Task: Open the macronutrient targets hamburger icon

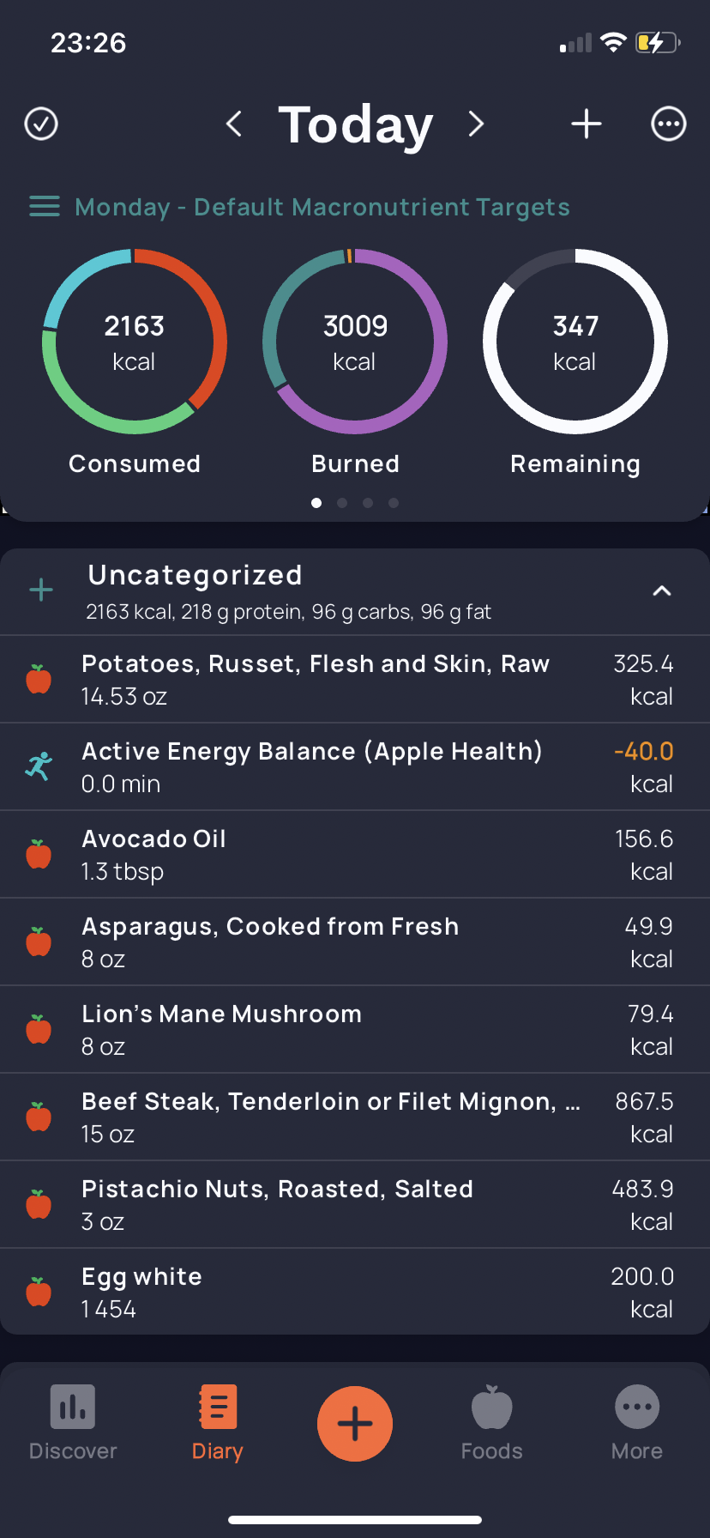Action: point(45,207)
